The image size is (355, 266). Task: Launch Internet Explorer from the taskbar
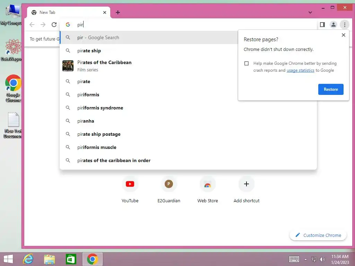pyautogui.click(x=28, y=259)
